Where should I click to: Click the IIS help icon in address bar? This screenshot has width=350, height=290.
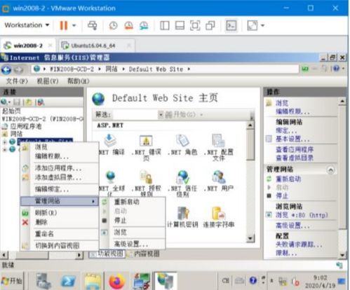point(336,69)
